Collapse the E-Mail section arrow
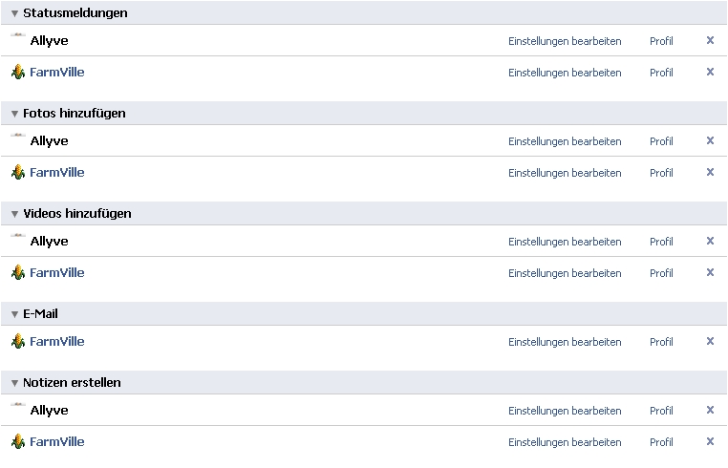 tap(14, 314)
